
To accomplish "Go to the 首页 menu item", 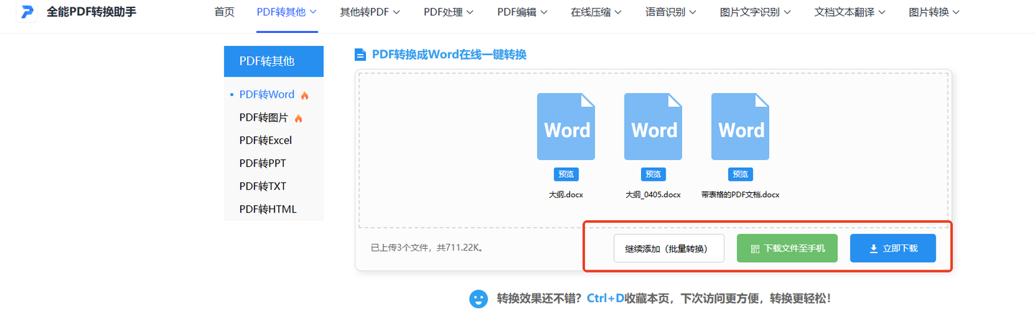I will (224, 12).
